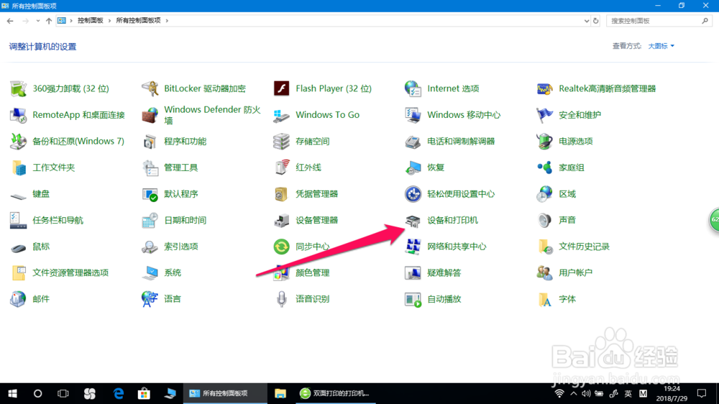Click the 系统 link
The width and height of the screenshot is (719, 404).
pyautogui.click(x=173, y=273)
